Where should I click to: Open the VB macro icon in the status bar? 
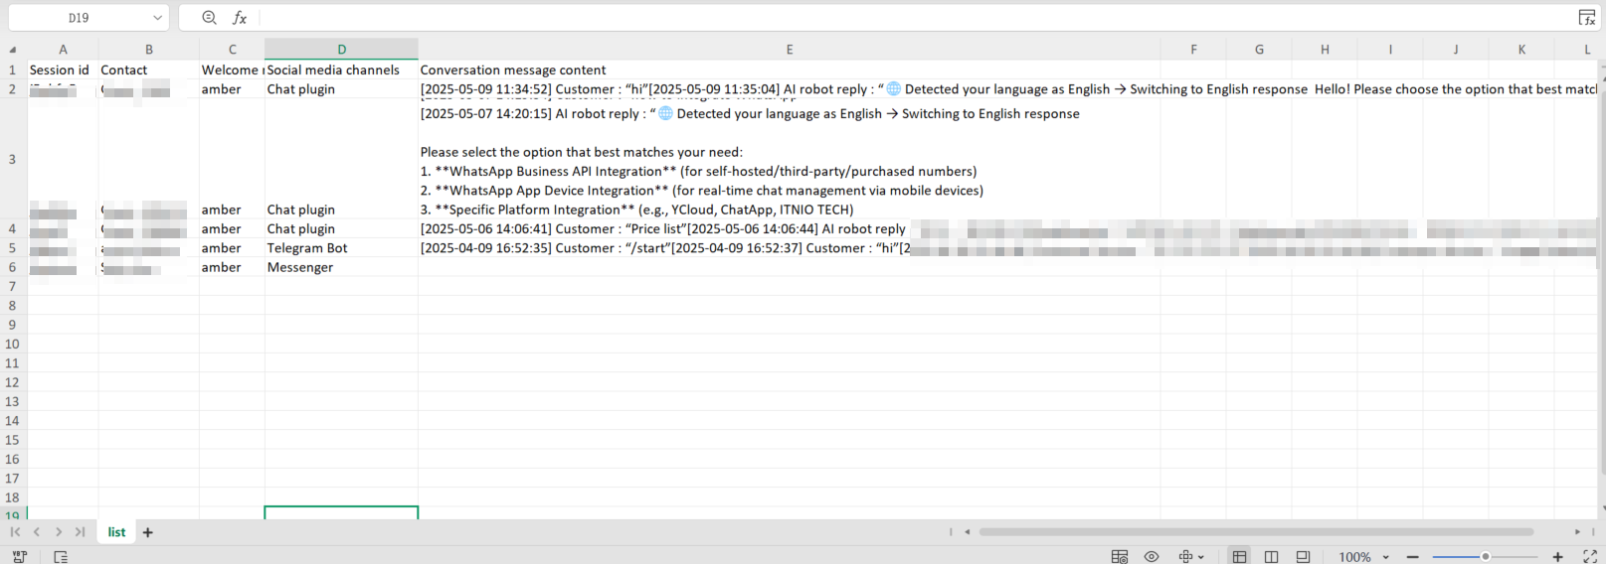19,556
